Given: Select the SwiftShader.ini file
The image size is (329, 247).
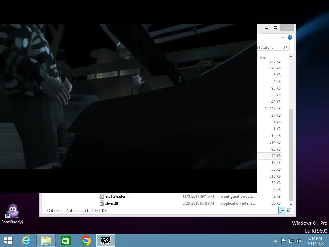Looking at the screenshot, I should coord(118,197).
